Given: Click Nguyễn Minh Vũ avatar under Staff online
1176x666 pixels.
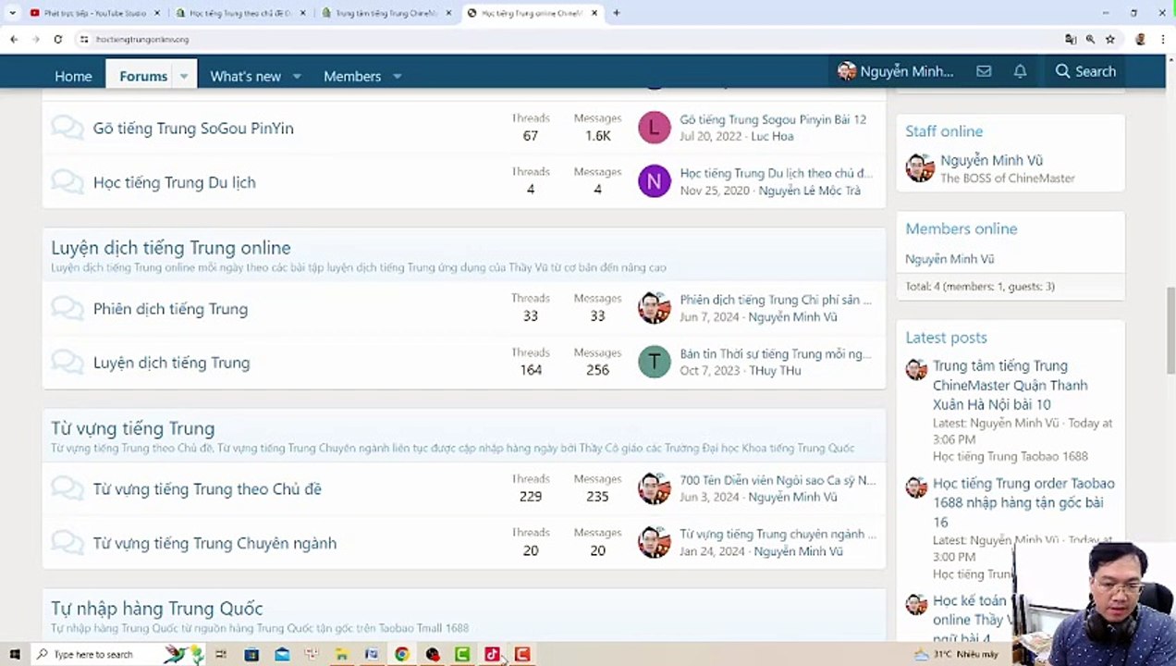Looking at the screenshot, I should pyautogui.click(x=920, y=167).
